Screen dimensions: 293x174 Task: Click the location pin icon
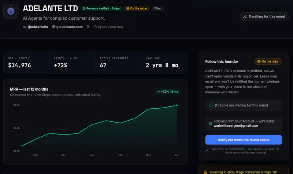pos(88,27)
